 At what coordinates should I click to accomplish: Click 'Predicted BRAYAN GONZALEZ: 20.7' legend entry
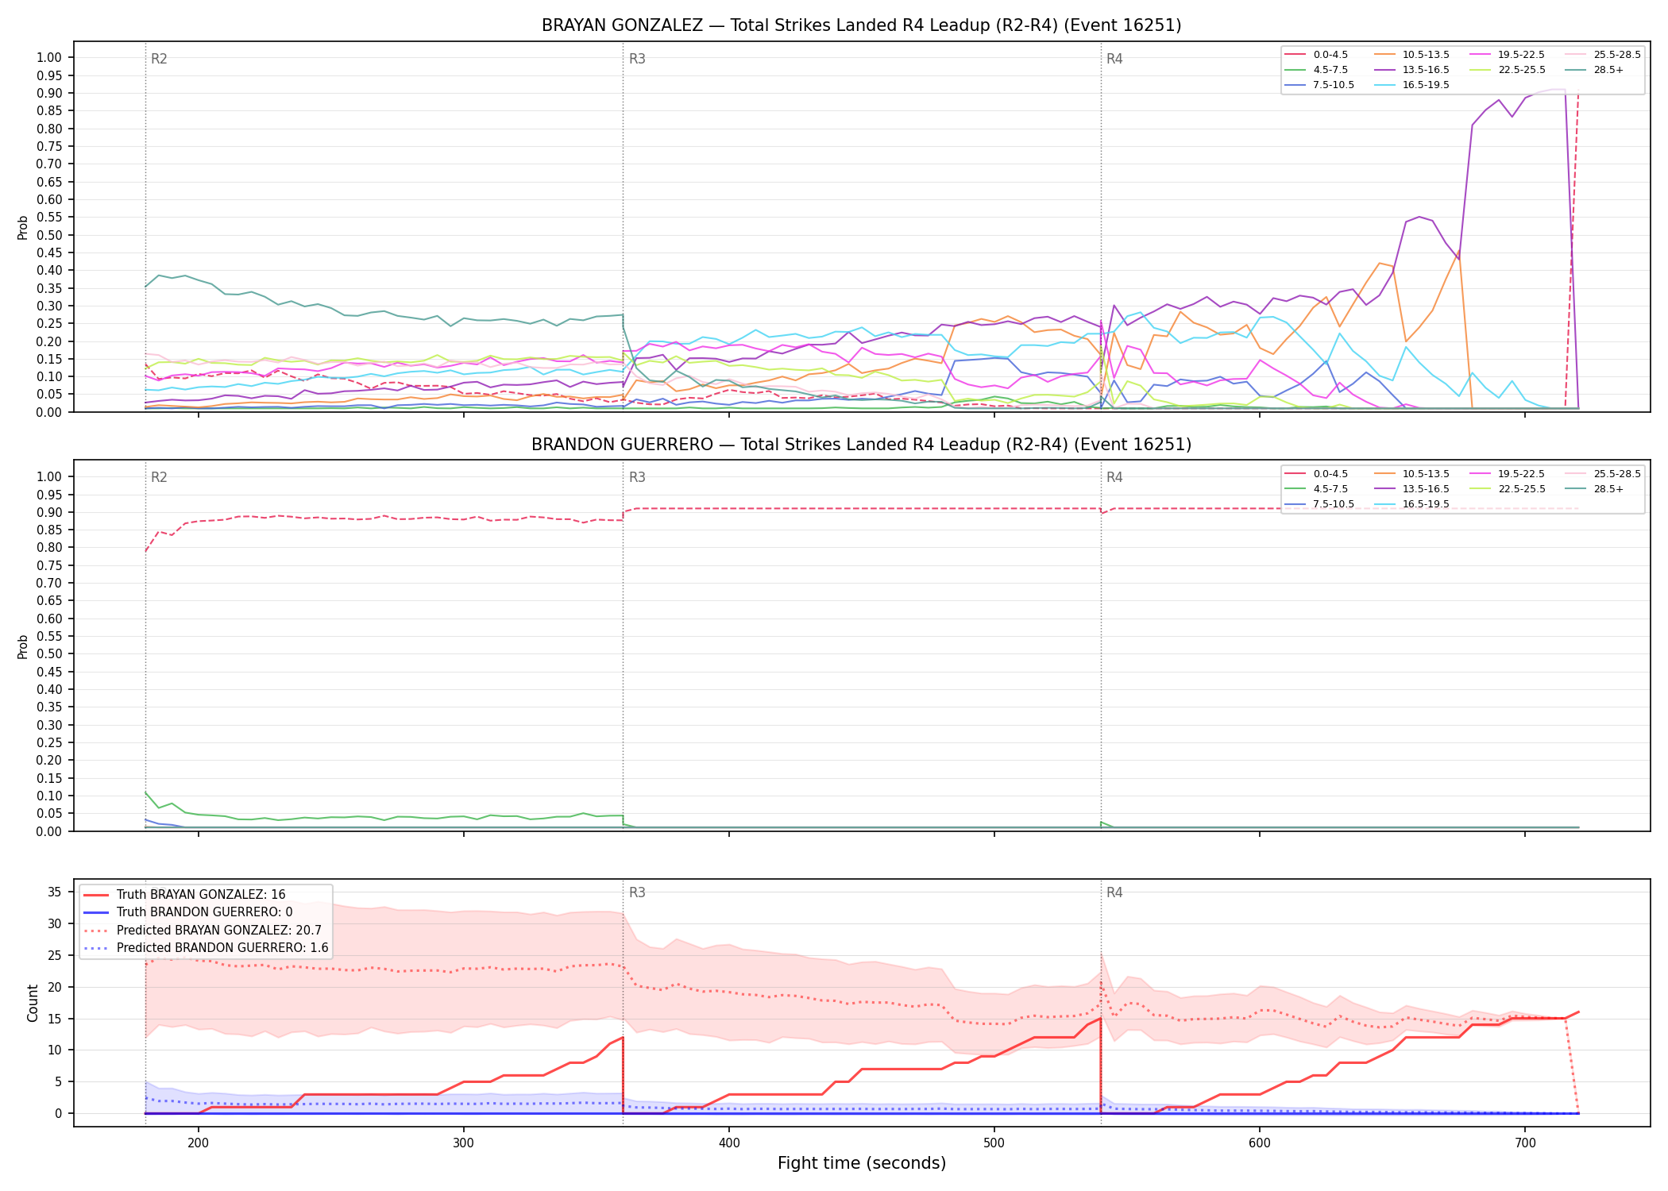coord(203,931)
